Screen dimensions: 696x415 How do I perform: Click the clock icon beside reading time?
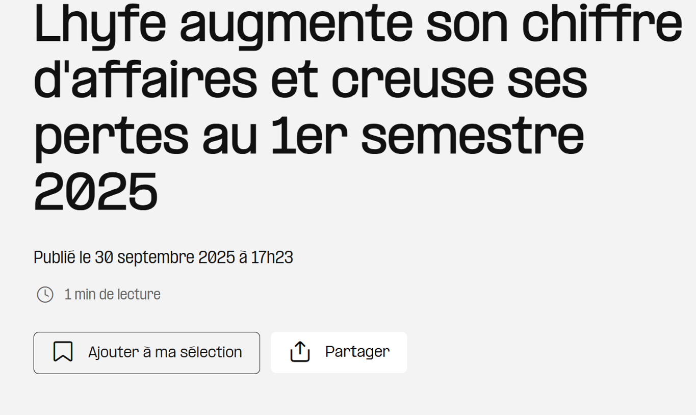[x=45, y=295]
